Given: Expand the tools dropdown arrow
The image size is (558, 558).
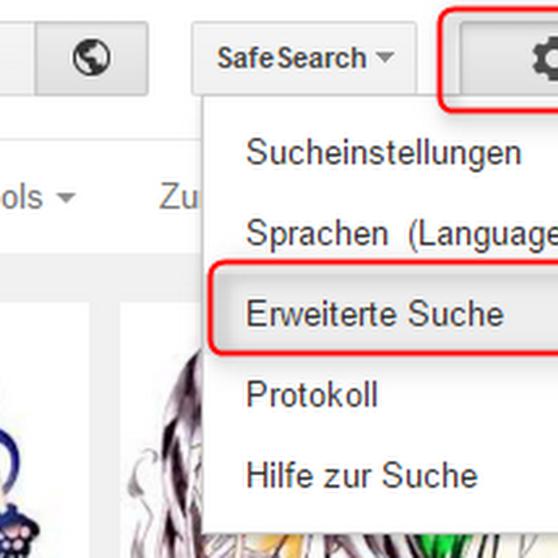Looking at the screenshot, I should 66,197.
